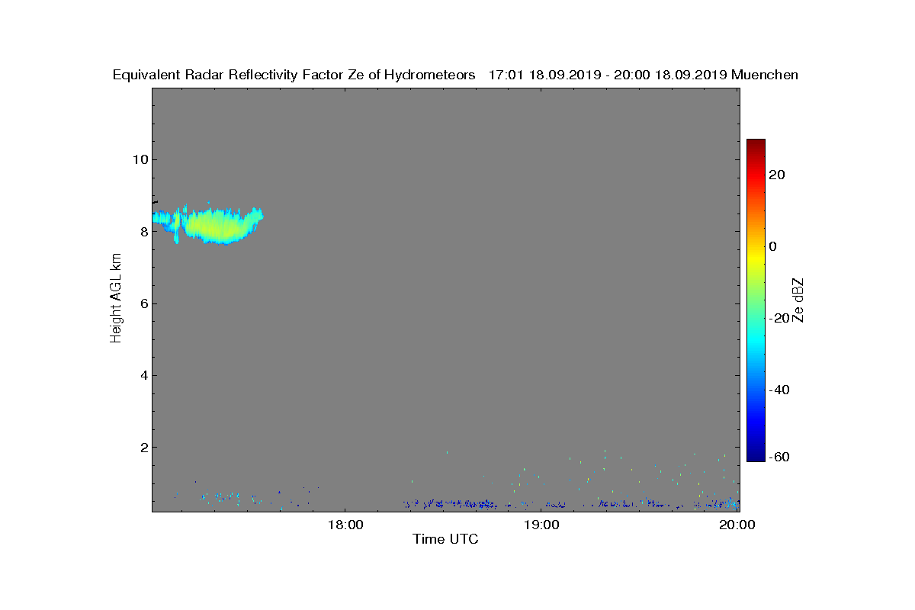Click the 'Ze dBZ' colorbar label
Image resolution: width=915 pixels, height=610 pixels.
tap(799, 300)
